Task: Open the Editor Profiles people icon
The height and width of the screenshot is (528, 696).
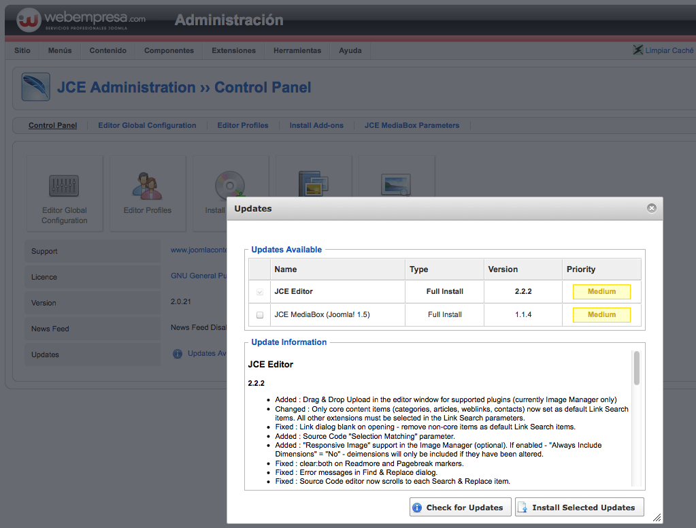Action: [147, 186]
